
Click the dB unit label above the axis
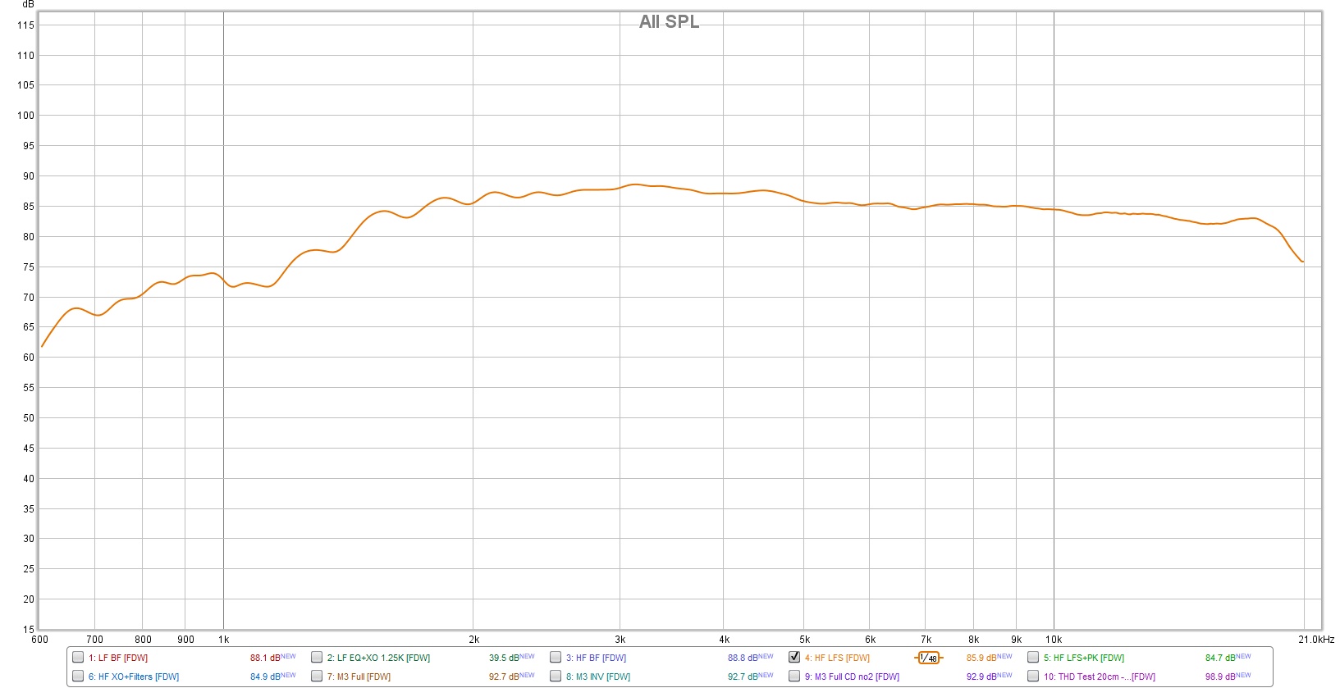pyautogui.click(x=28, y=5)
